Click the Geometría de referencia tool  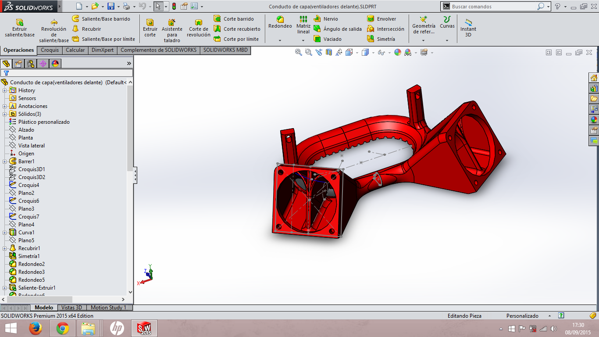[x=424, y=25]
